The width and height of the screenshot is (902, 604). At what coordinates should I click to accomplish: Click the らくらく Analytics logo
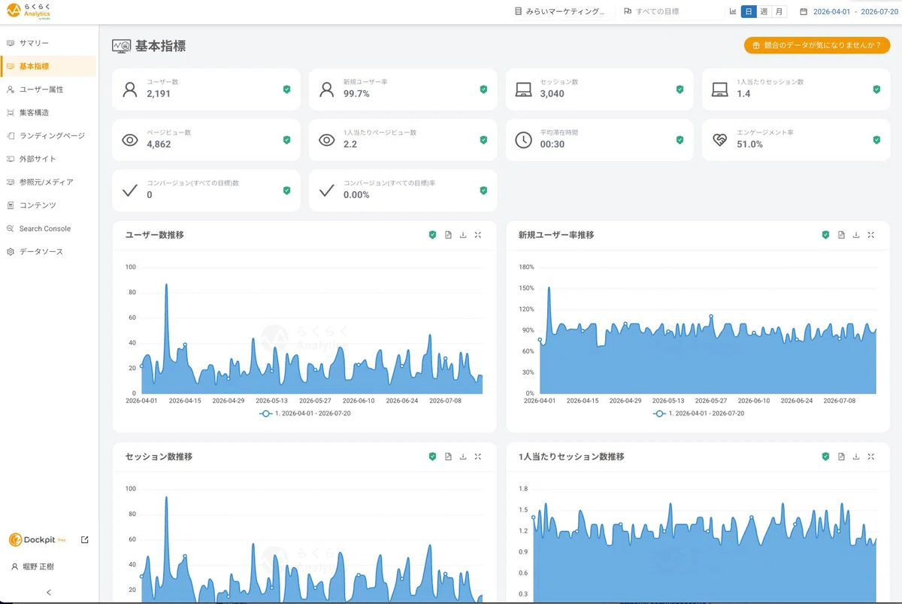point(30,11)
